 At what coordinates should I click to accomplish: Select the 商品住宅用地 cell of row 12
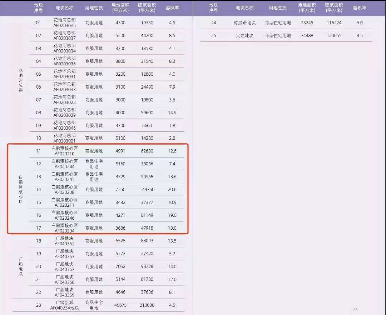(94, 164)
